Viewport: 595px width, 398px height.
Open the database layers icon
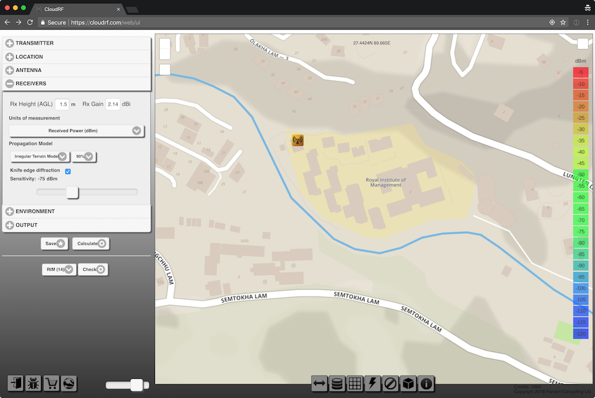pos(338,384)
